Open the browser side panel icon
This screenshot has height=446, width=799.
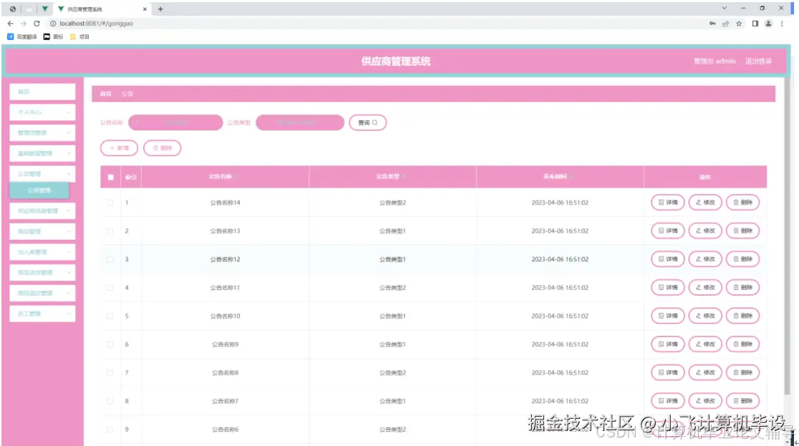tap(755, 24)
